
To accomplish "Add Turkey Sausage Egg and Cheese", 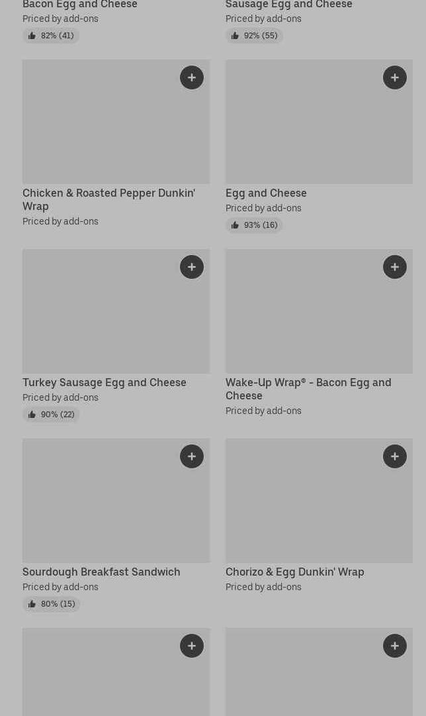I will click(x=192, y=267).
